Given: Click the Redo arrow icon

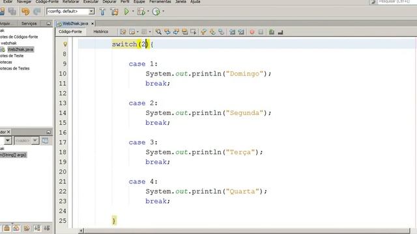Looking at the screenshot, I should (x=37, y=12).
